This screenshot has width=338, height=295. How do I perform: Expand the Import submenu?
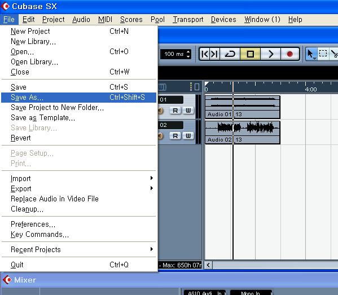(78, 178)
